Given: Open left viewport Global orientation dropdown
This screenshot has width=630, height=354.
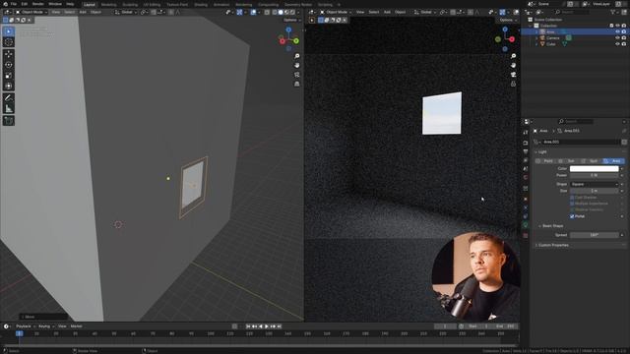Looking at the screenshot, I should tap(125, 13).
